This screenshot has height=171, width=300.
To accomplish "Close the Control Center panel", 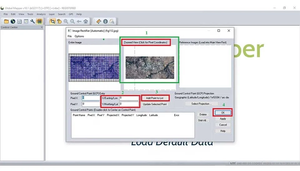I will 42,27.
